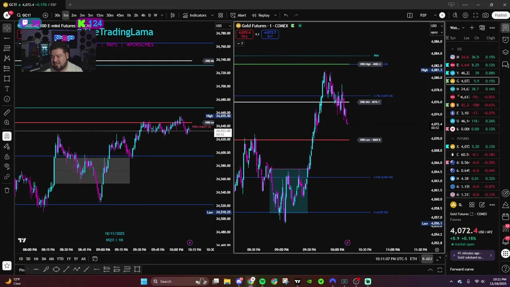The height and width of the screenshot is (287, 510).
Task: Open the apoz unit dropdown on Gold chart
Action: point(437,32)
